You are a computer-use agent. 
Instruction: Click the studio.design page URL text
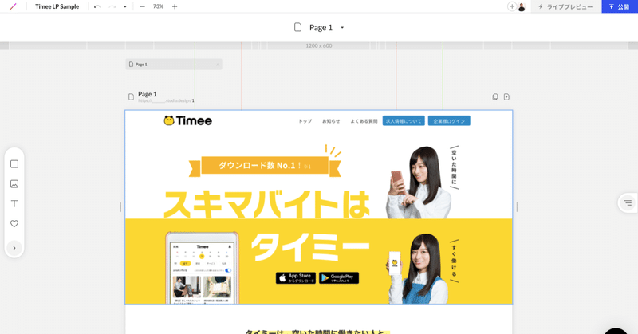click(x=166, y=100)
